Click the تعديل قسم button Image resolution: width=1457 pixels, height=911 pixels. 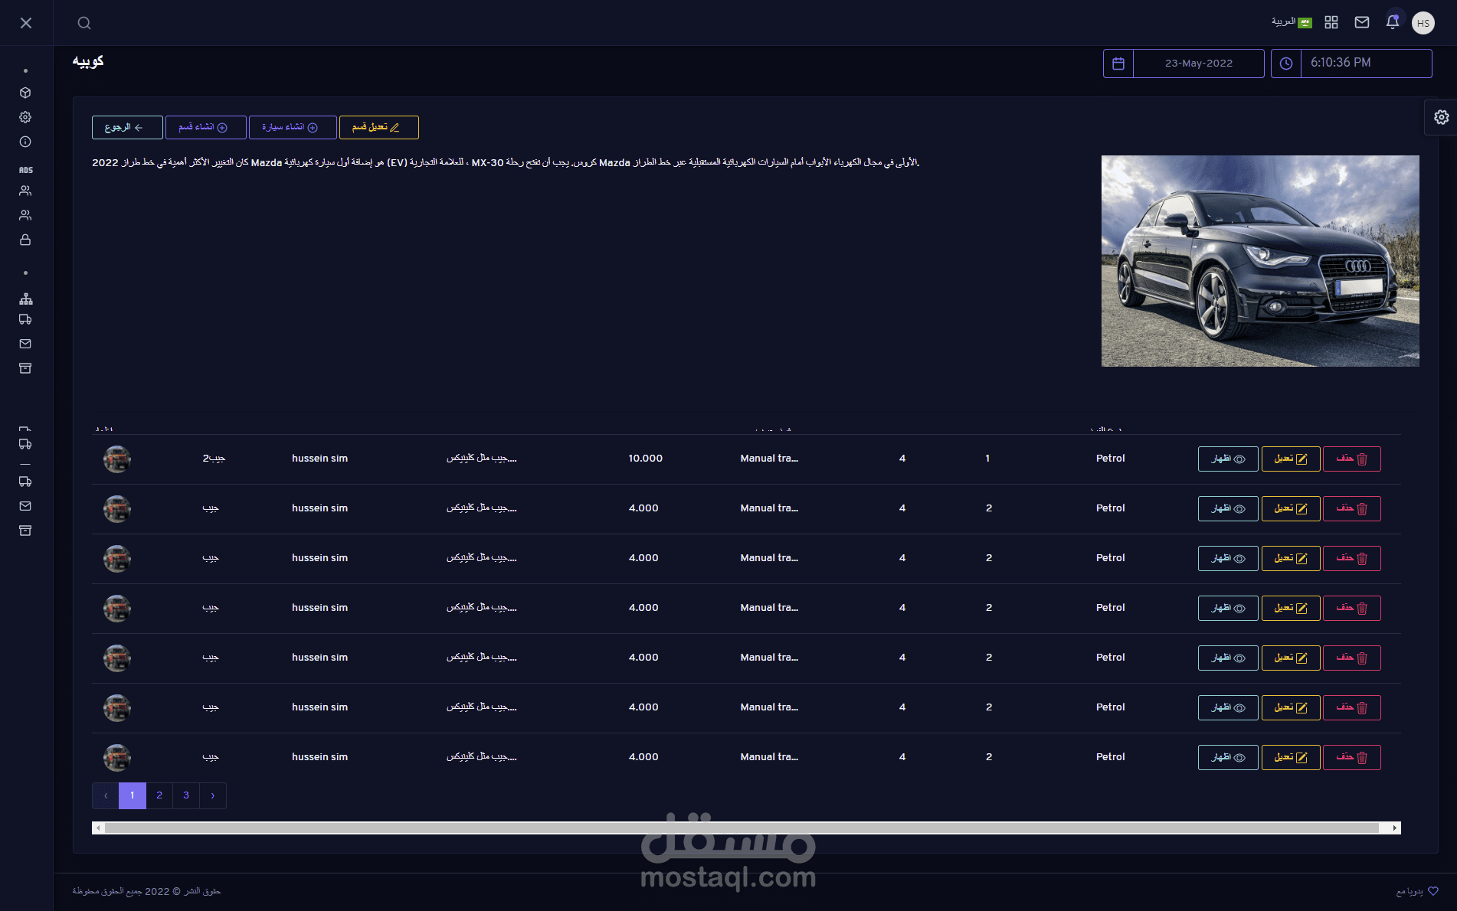[x=379, y=127]
